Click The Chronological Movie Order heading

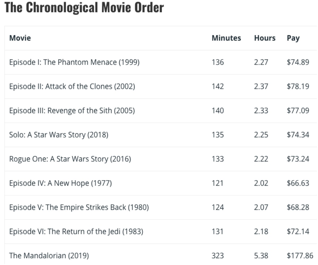coord(84,8)
